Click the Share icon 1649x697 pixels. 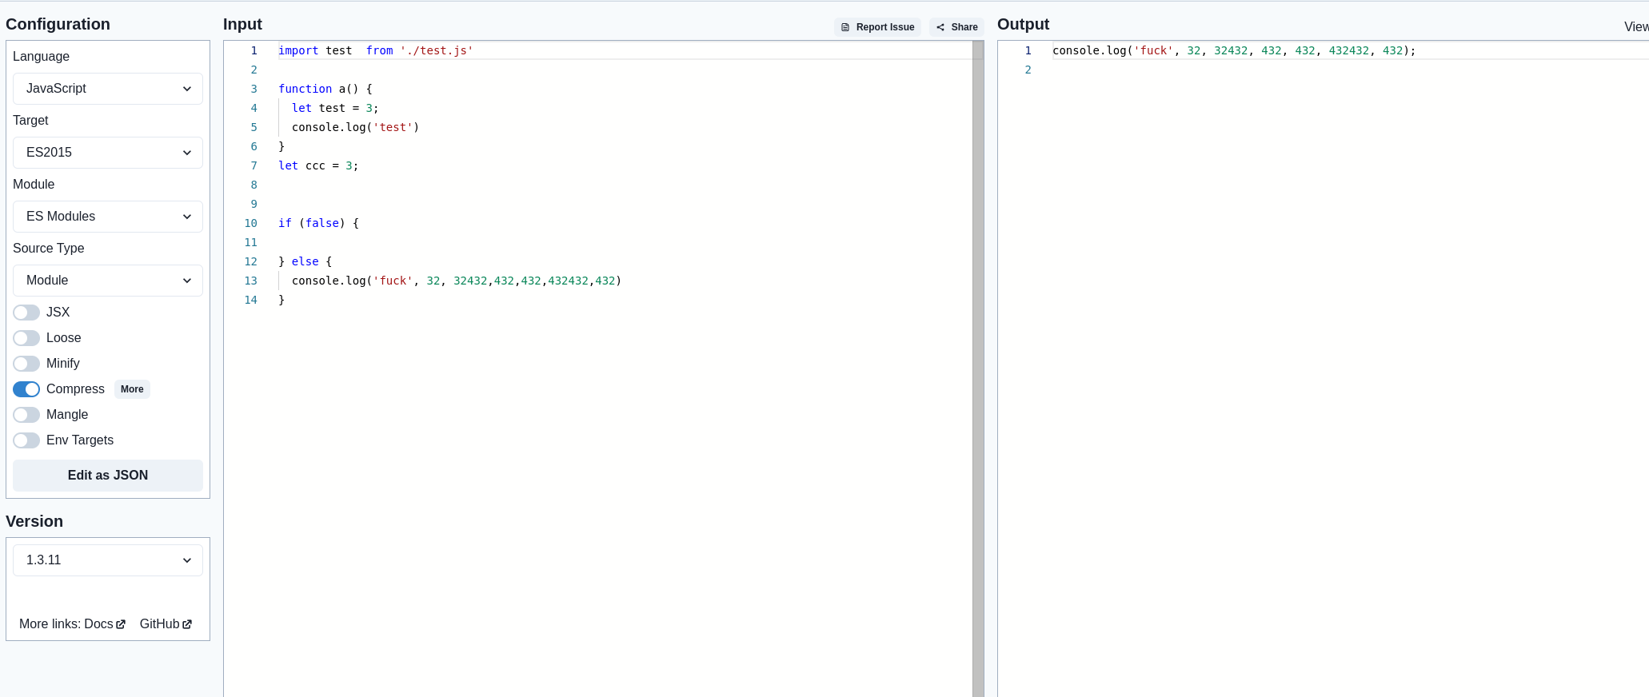(x=940, y=27)
